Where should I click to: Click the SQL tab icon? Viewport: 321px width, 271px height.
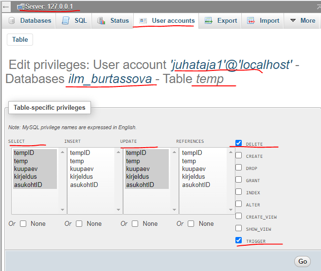coord(66,21)
